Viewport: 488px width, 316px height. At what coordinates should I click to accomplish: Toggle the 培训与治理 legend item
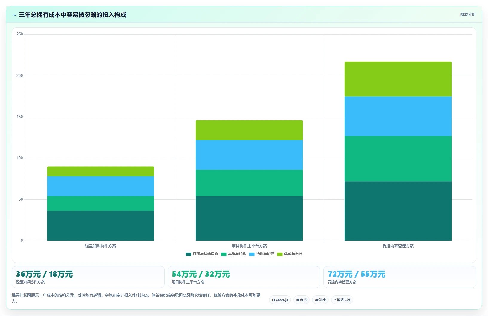pyautogui.click(x=262, y=254)
